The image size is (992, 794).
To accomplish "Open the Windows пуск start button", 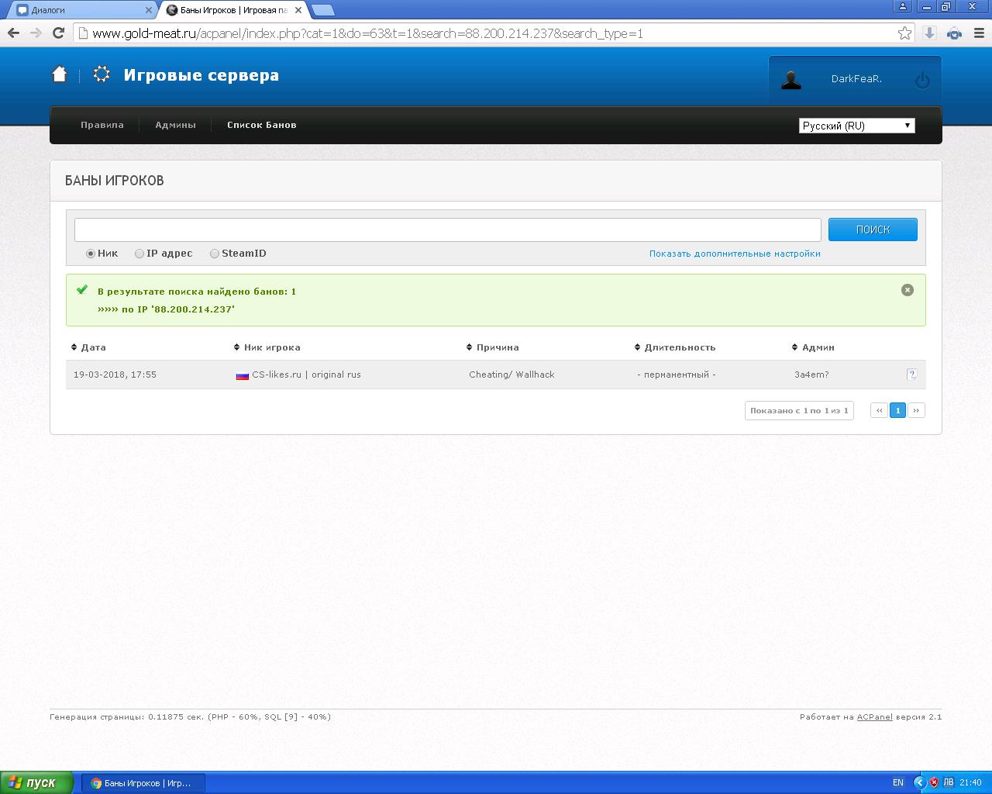I will point(37,783).
